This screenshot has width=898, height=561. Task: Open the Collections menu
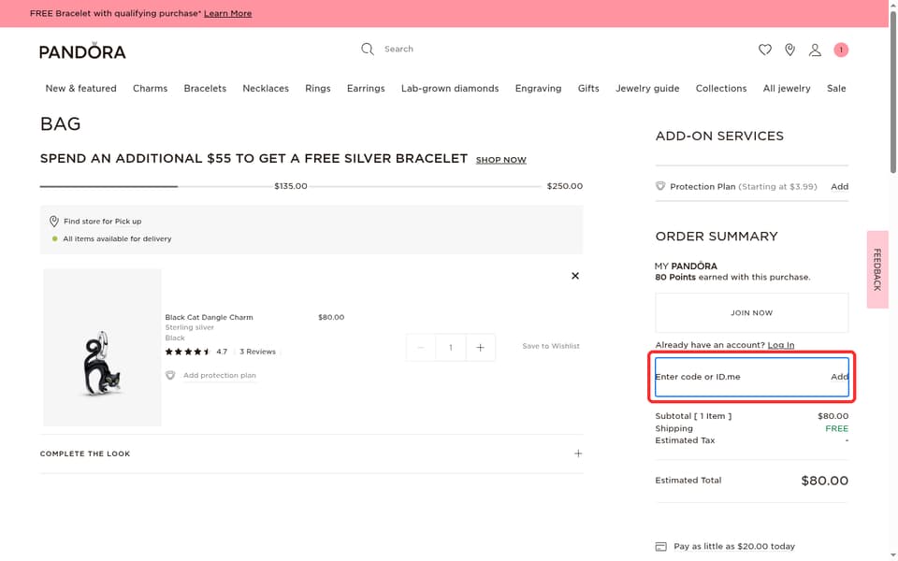coord(721,88)
